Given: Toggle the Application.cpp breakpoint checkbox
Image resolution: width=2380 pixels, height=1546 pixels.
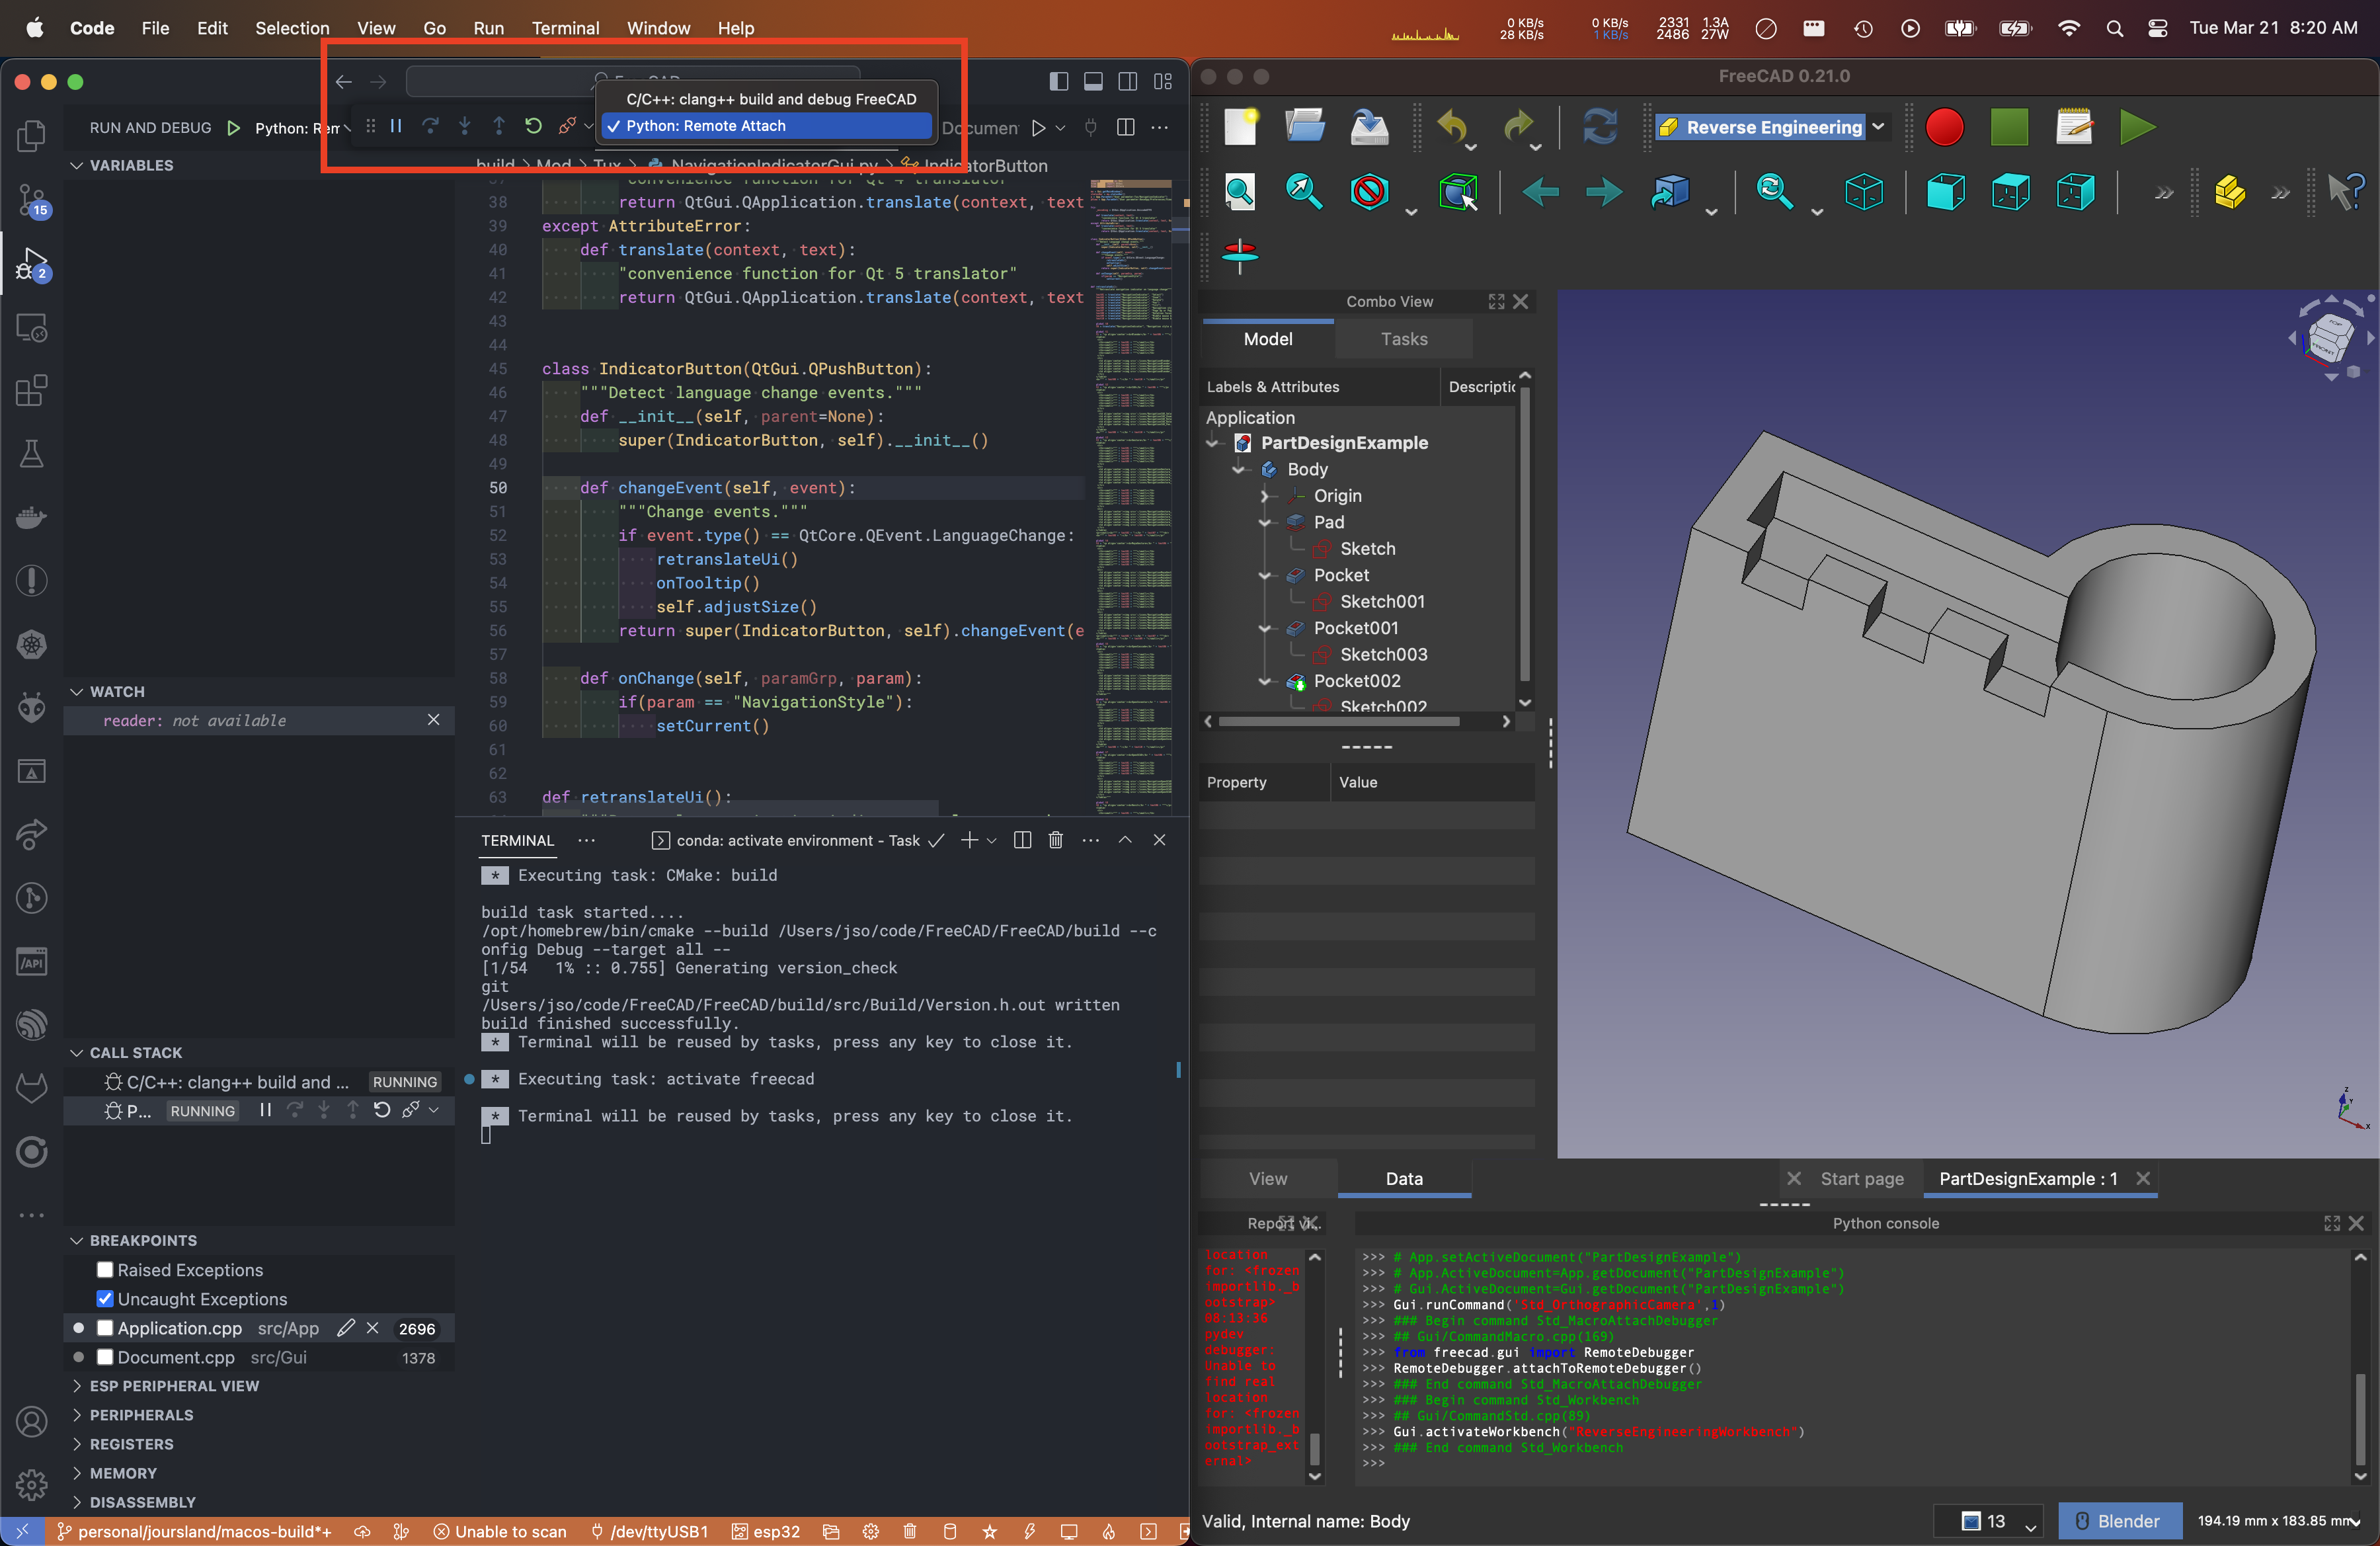Looking at the screenshot, I should (105, 1328).
